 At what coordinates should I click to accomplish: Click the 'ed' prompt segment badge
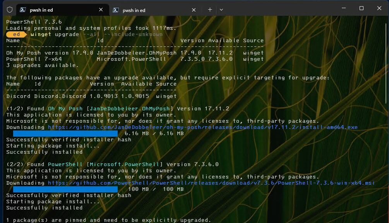(16, 34)
